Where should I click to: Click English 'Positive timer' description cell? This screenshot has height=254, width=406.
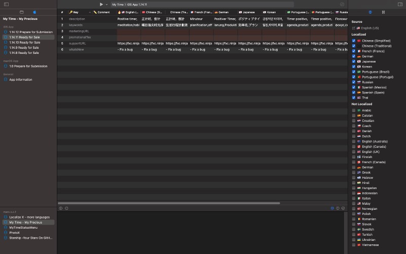tap(128, 19)
